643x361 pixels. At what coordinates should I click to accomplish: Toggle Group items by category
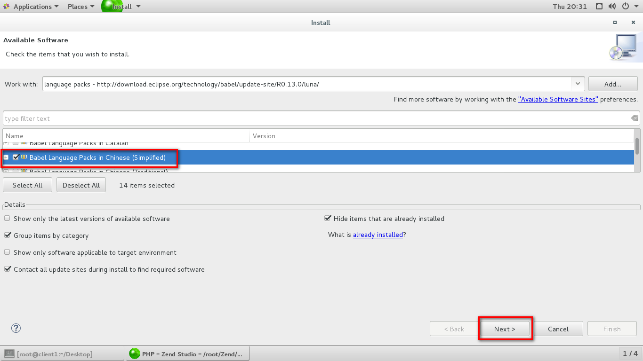pos(7,235)
